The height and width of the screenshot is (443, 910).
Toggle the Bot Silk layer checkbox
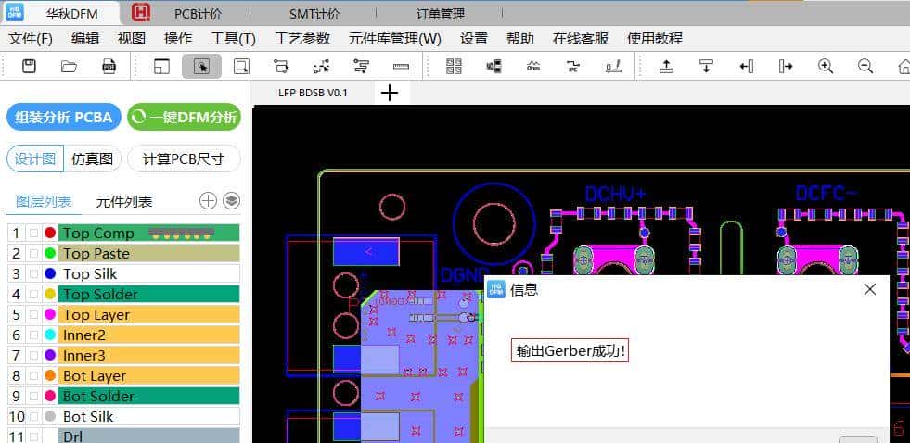(x=33, y=416)
